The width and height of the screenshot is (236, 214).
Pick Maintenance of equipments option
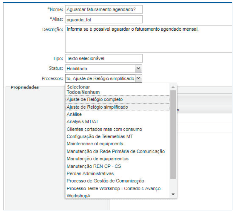pyautogui.click(x=95, y=144)
